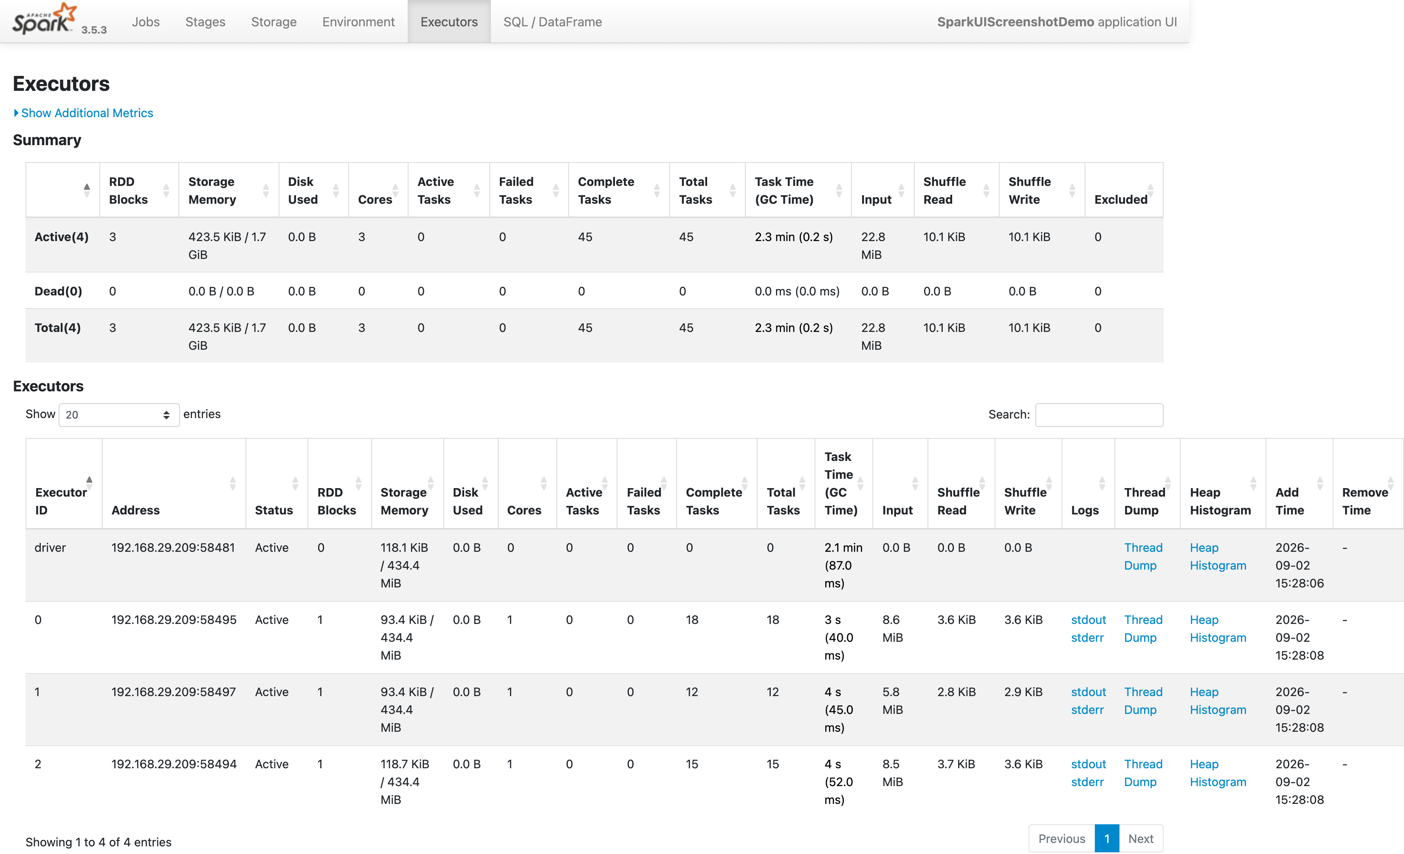The width and height of the screenshot is (1404, 854).
Task: Open stdout log for executor 2
Action: [1088, 764]
